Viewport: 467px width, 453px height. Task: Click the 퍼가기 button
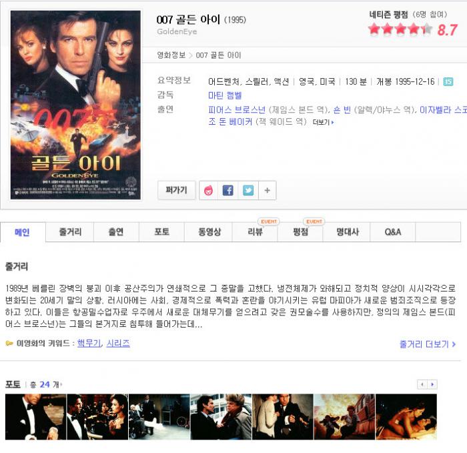(176, 190)
